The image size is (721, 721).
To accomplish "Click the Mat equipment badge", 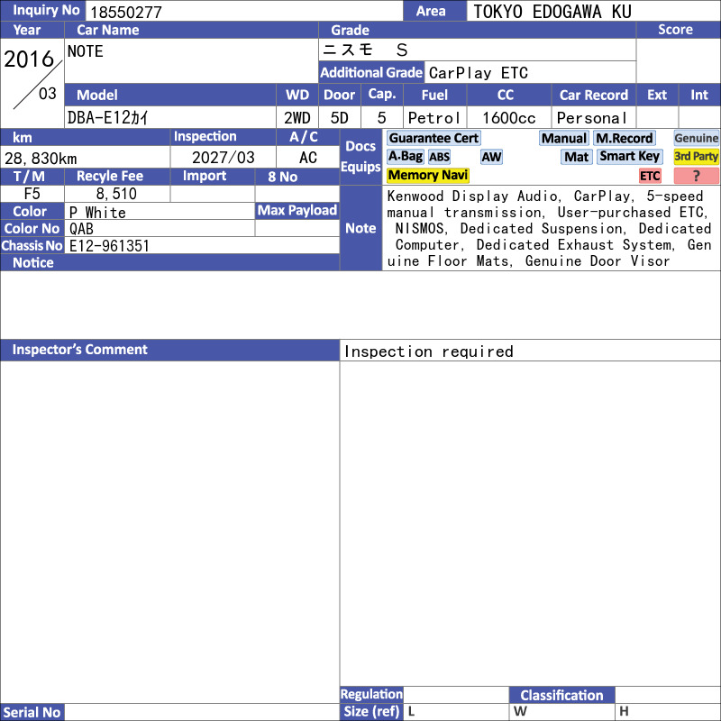I will 576,157.
